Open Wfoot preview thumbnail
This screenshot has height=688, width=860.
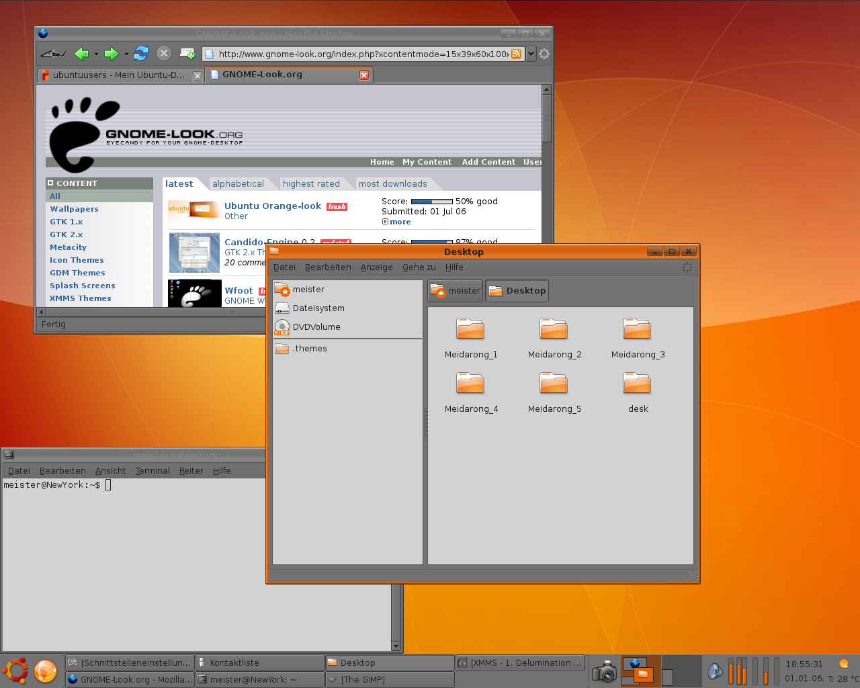coord(194,294)
